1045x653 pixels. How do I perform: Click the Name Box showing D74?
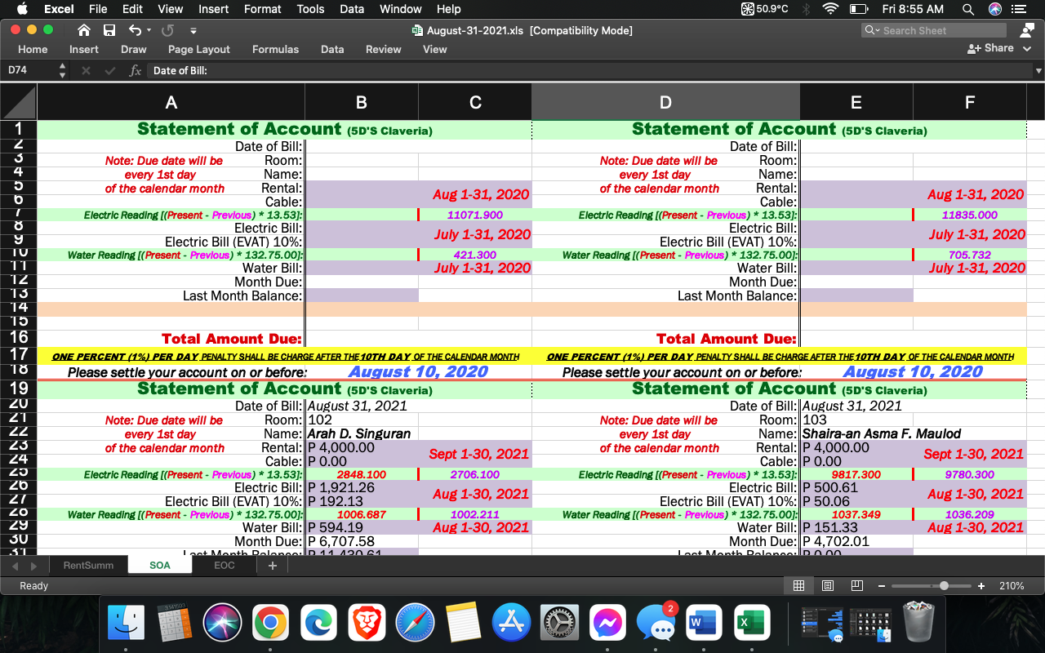(x=29, y=70)
